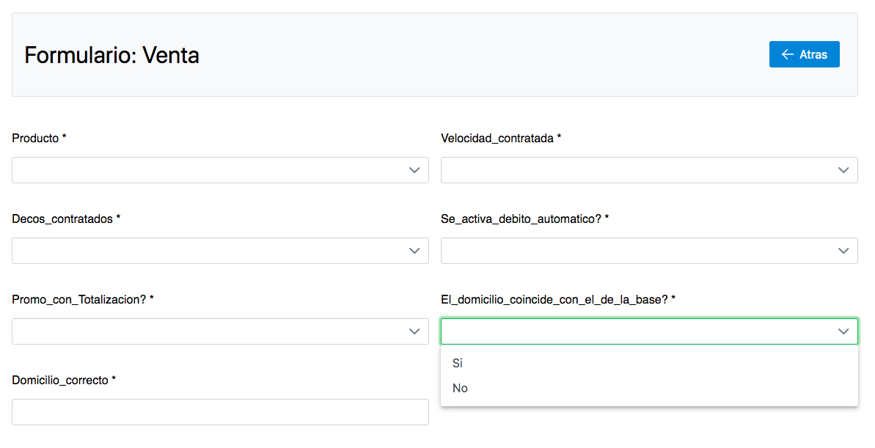The image size is (875, 448).
Task: Click the Domicilio_correcto text input
Action: (220, 412)
